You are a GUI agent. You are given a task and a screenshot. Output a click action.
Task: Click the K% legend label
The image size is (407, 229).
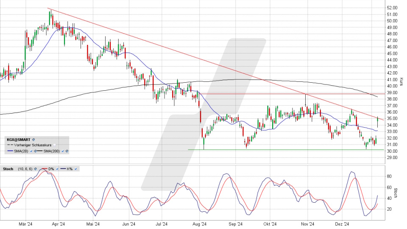(70, 169)
